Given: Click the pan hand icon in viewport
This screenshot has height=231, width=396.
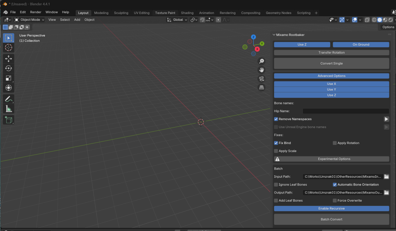Looking at the screenshot, I should point(261,70).
